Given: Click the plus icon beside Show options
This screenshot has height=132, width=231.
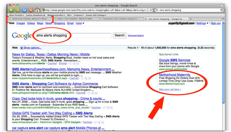Looking at the screenshot, I should pos(22,48).
